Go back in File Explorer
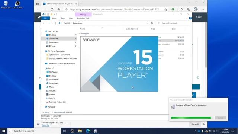238x134 pixels. [44, 23]
